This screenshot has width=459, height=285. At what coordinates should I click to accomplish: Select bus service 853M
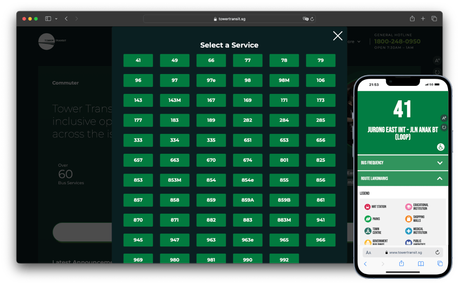click(175, 180)
